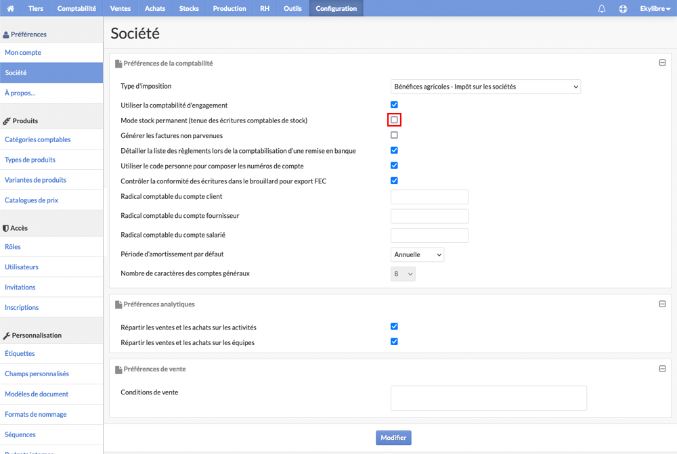
Task: Open the Outils menu
Action: click(292, 8)
